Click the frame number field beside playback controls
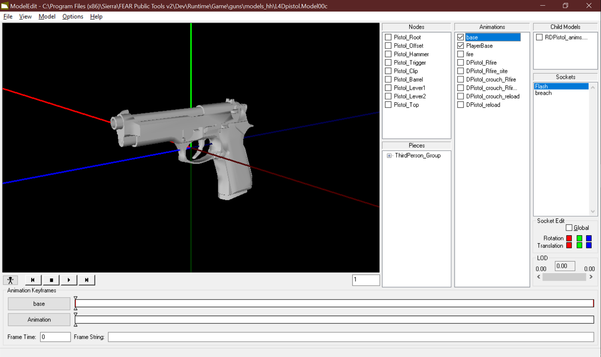The width and height of the screenshot is (601, 357). pos(366,280)
